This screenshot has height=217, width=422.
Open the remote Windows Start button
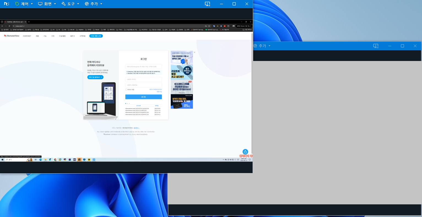click(x=2, y=160)
